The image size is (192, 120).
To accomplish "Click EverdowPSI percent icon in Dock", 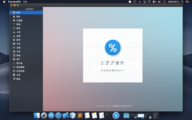I will click(x=116, y=115).
